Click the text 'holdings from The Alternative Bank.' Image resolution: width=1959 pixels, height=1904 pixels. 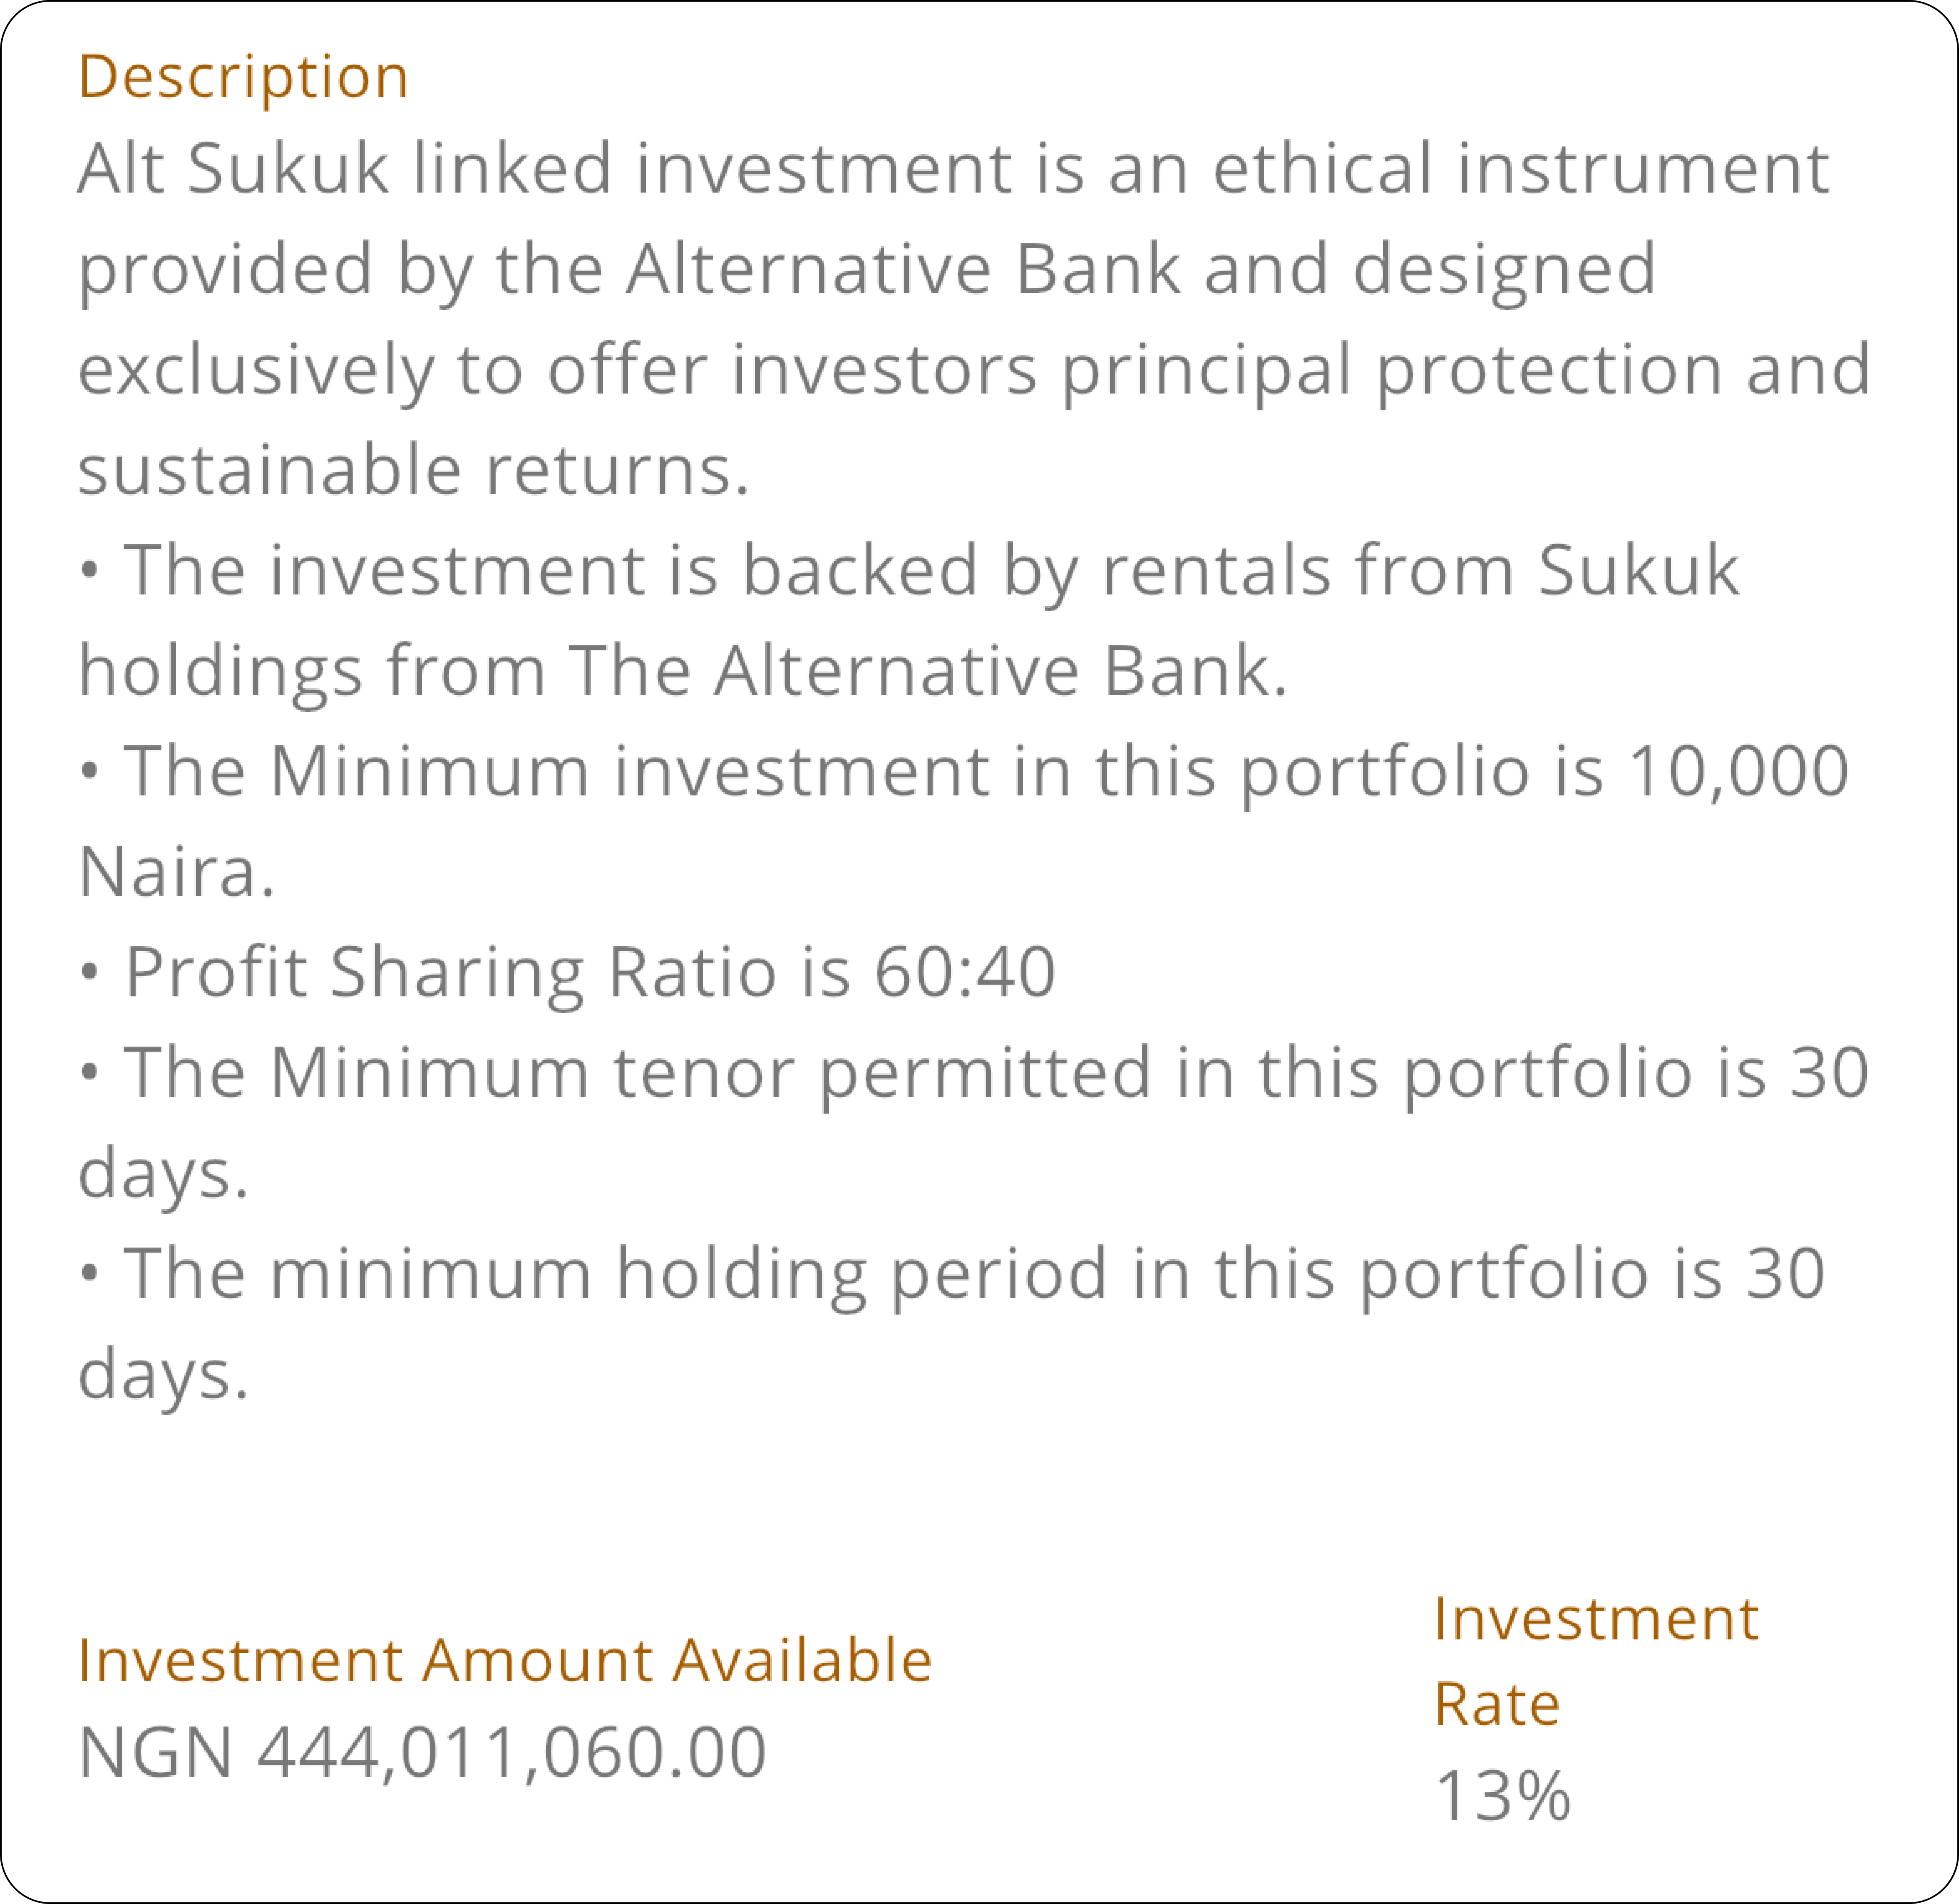[x=683, y=671]
